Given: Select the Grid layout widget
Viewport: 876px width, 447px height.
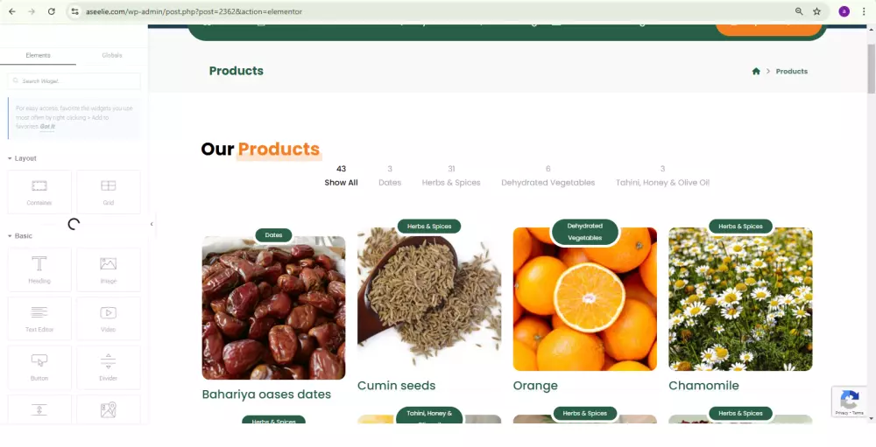Looking at the screenshot, I should (x=109, y=192).
